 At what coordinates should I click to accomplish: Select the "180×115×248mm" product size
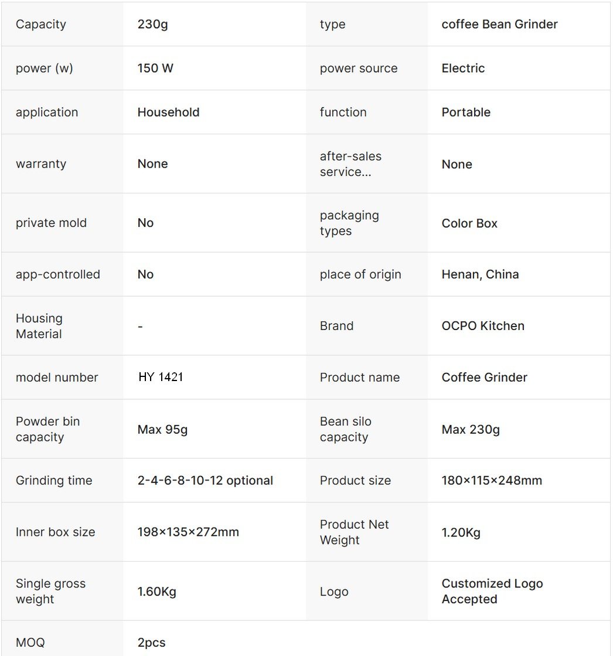[x=492, y=481]
